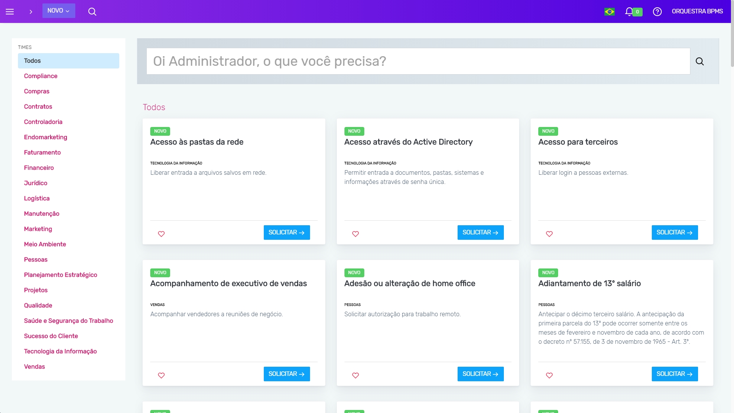The image size is (734, 413).
Task: Open the hamburger main menu
Action: click(10, 11)
